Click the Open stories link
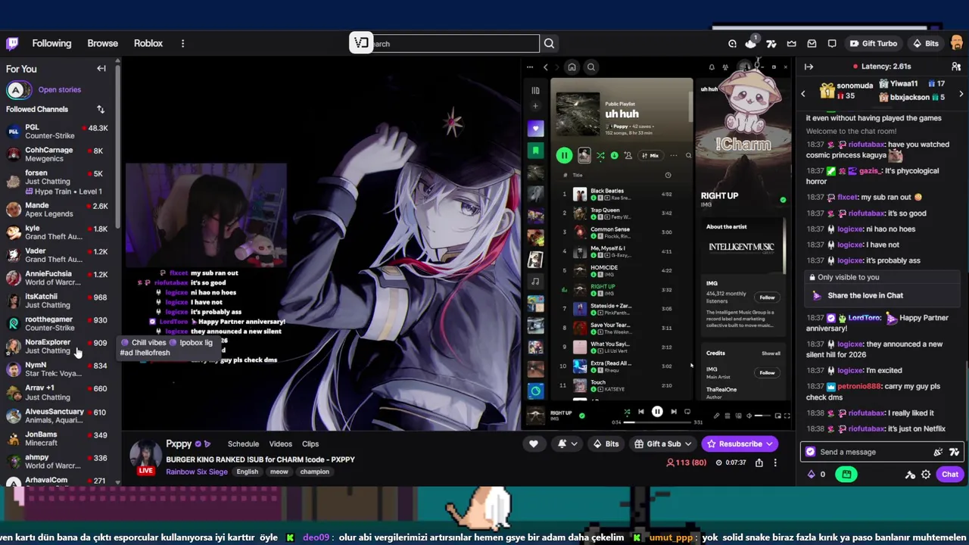This screenshot has width=969, height=545. pyautogui.click(x=60, y=89)
